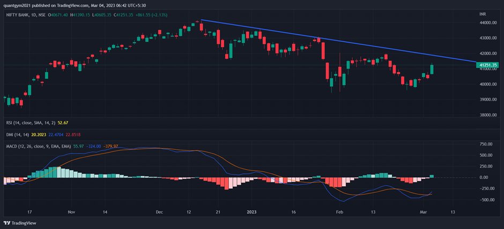Click the 2023 label on time axis
Viewport: 504px width, 229px height.
[251, 212]
